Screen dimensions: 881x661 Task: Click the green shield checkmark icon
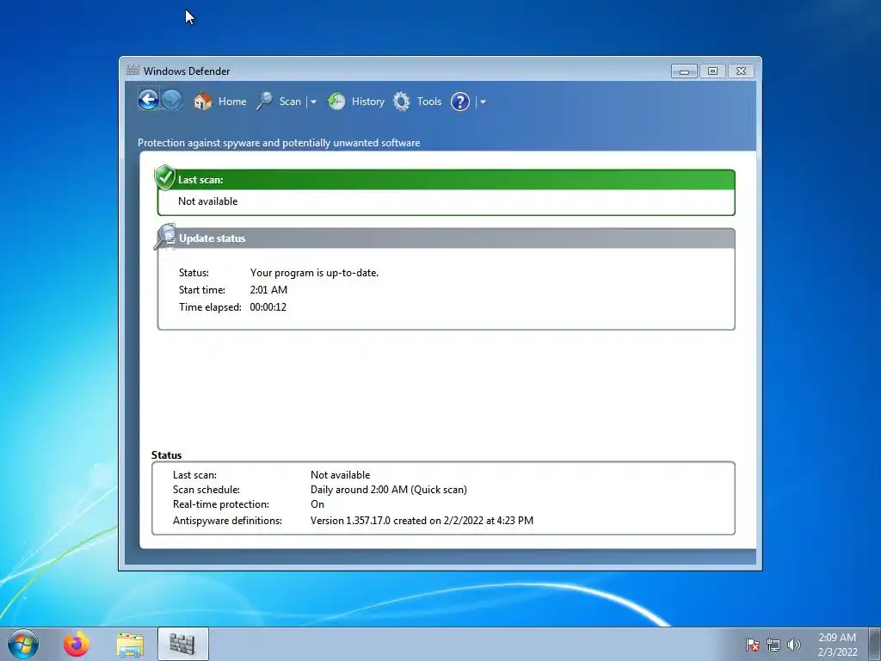(x=164, y=177)
